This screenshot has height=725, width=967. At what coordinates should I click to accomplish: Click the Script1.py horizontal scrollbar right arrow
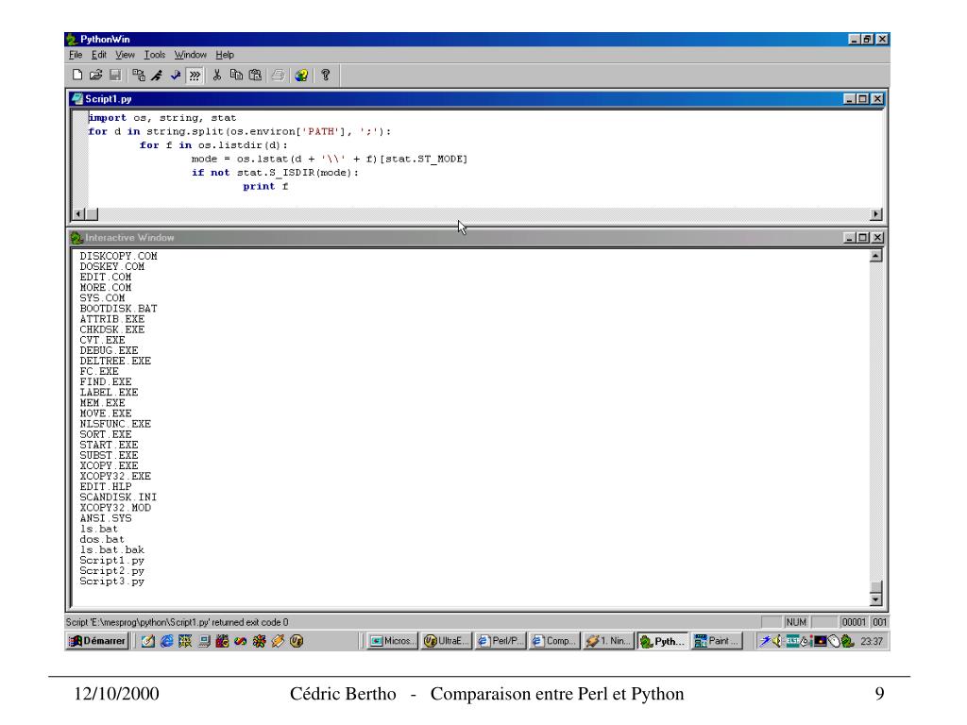point(875,214)
